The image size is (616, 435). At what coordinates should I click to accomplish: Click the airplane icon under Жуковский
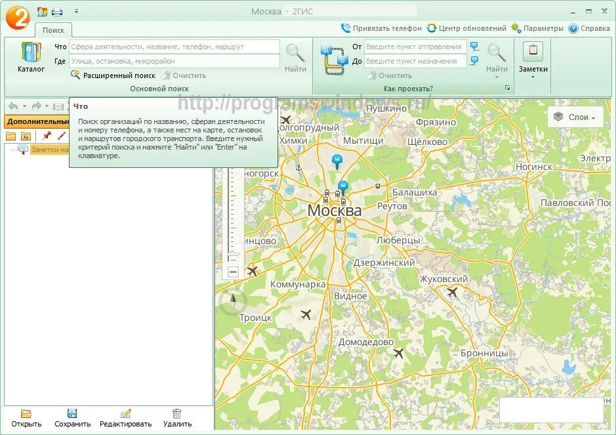[x=452, y=292]
